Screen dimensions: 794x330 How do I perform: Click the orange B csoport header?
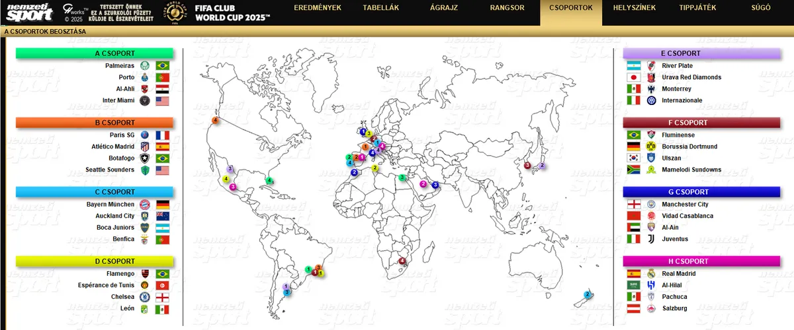[95, 123]
